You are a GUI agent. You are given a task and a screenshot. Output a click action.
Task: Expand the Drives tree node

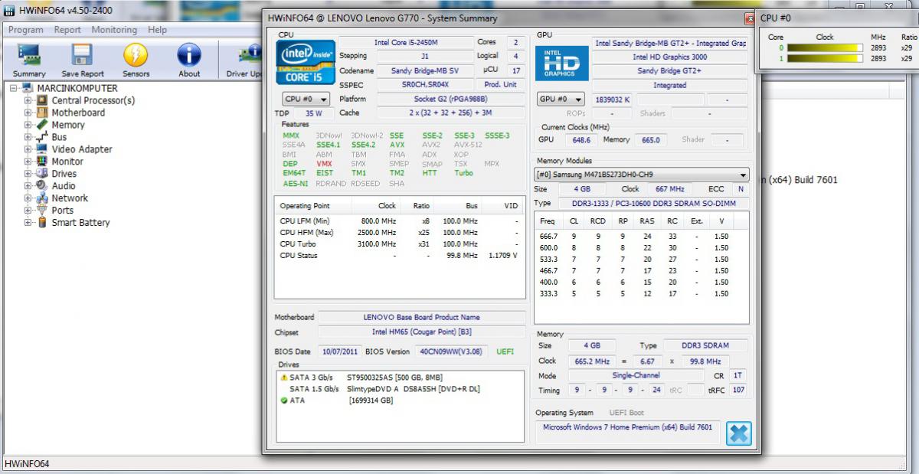[x=28, y=174]
